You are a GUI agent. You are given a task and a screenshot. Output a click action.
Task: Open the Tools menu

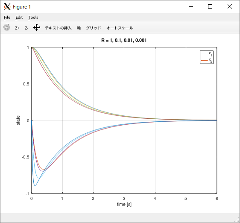click(33, 18)
